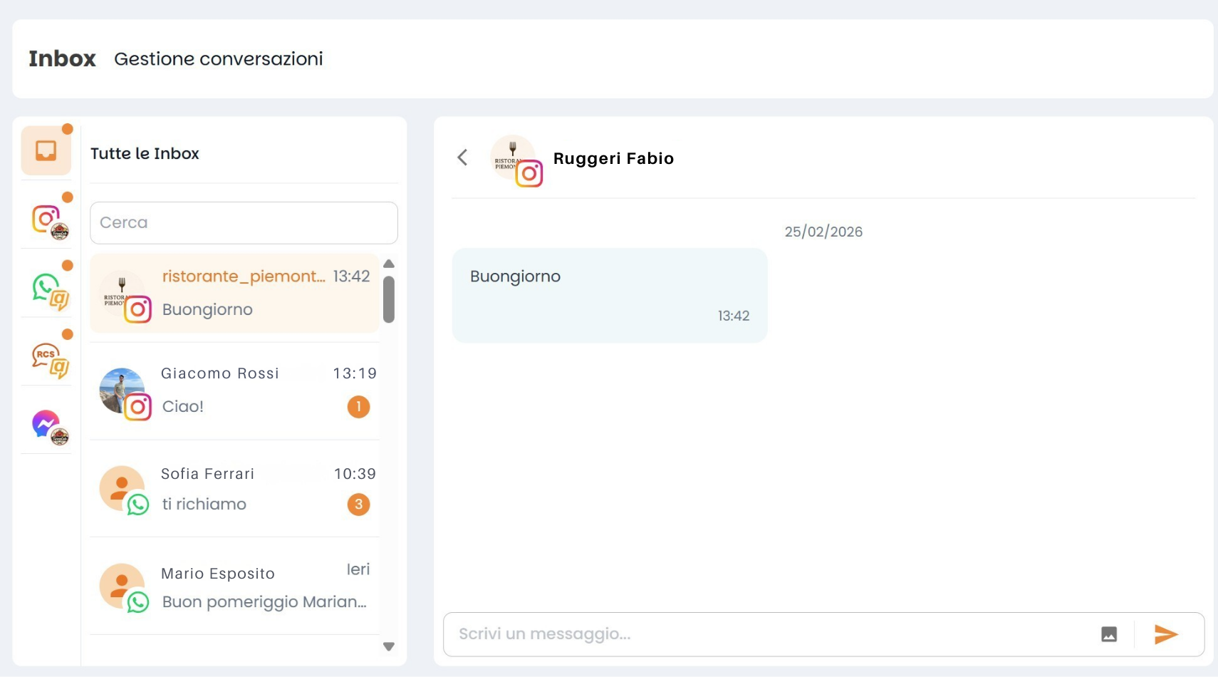1218x677 pixels.
Task: Select the ristorante_piemont conversation
Action: (x=235, y=294)
